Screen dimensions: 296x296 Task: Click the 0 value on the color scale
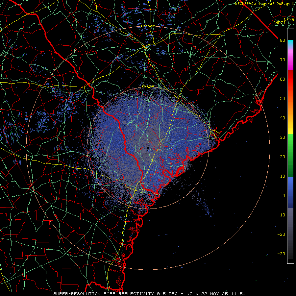tap(284, 196)
